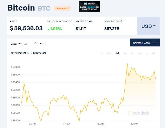Viewport: 165px width, 128px height.
Task: Select the 12h time range
Action: coord(109,54)
